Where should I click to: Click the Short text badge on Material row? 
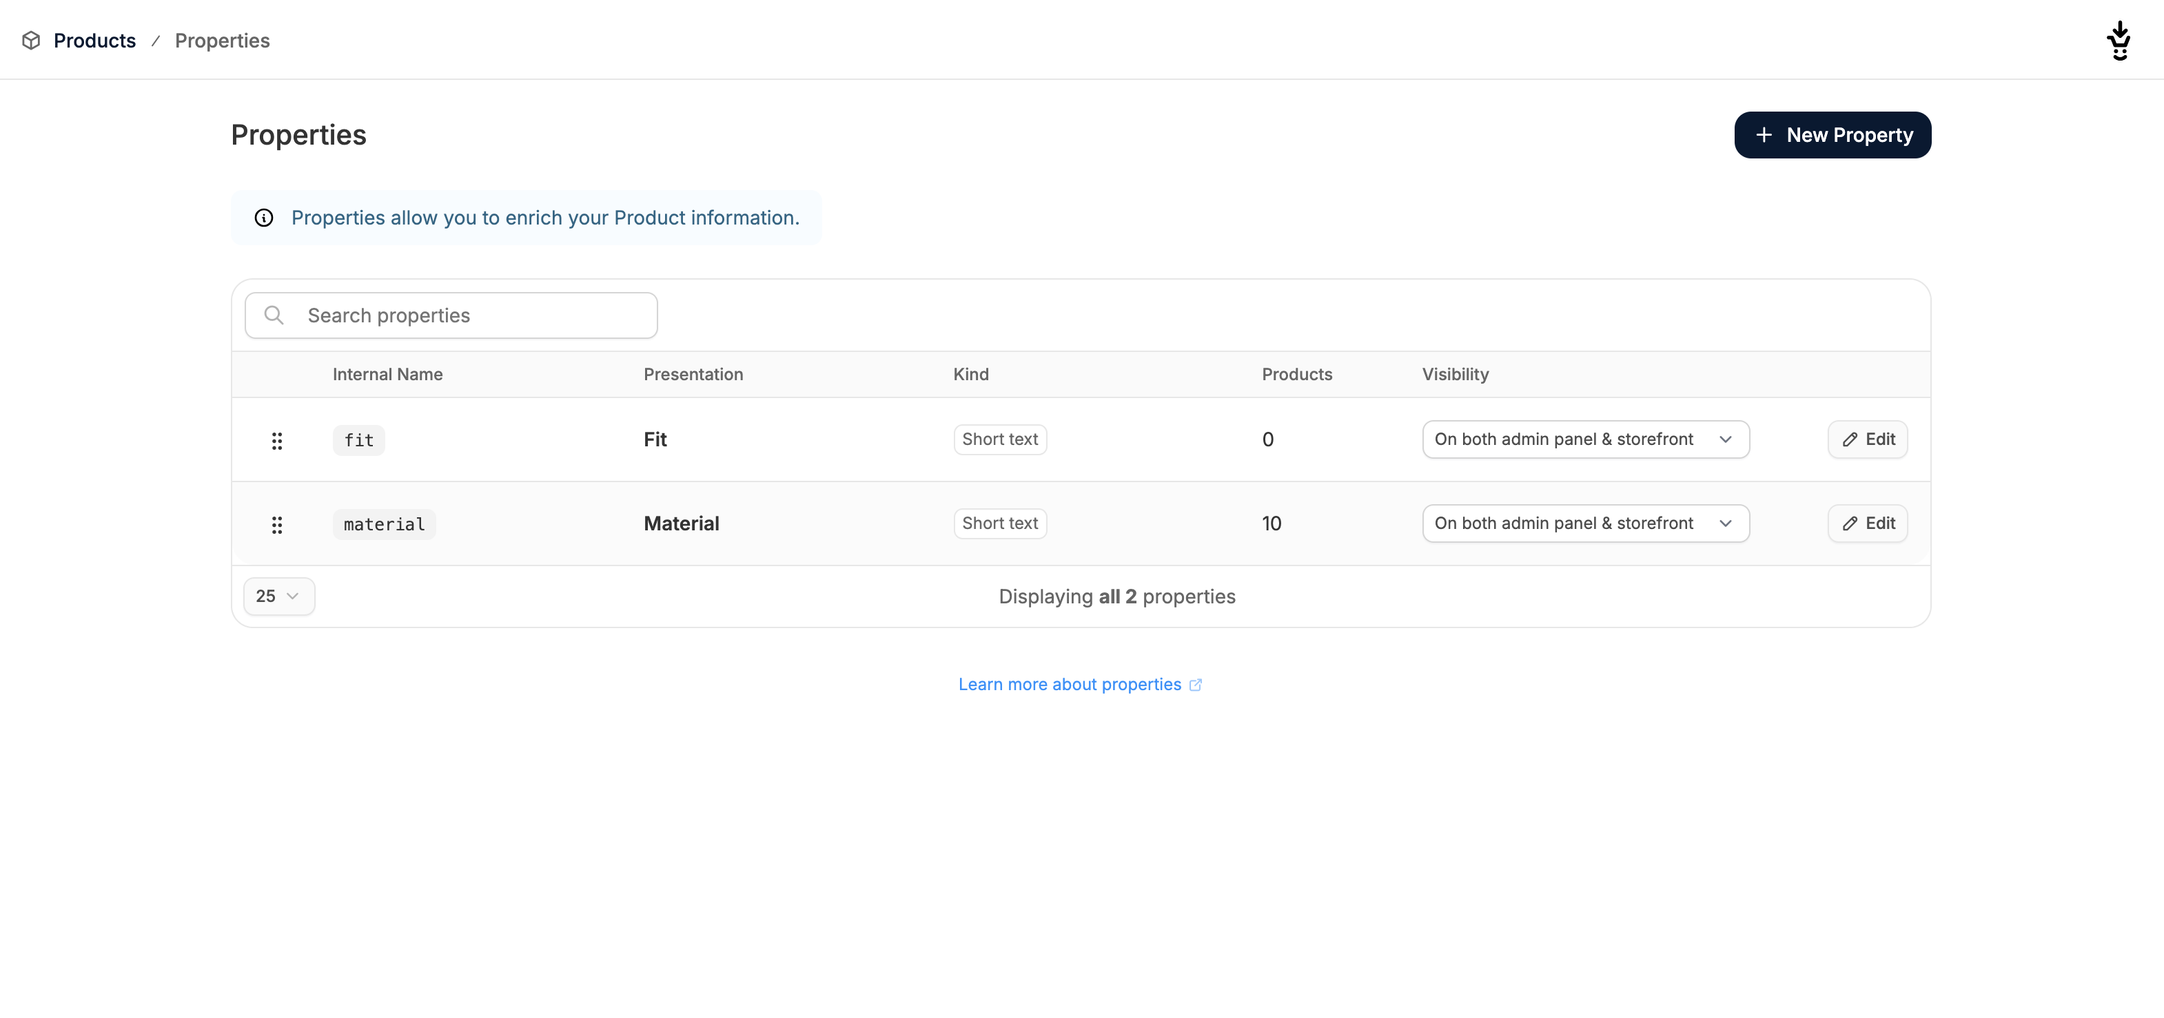[1000, 523]
